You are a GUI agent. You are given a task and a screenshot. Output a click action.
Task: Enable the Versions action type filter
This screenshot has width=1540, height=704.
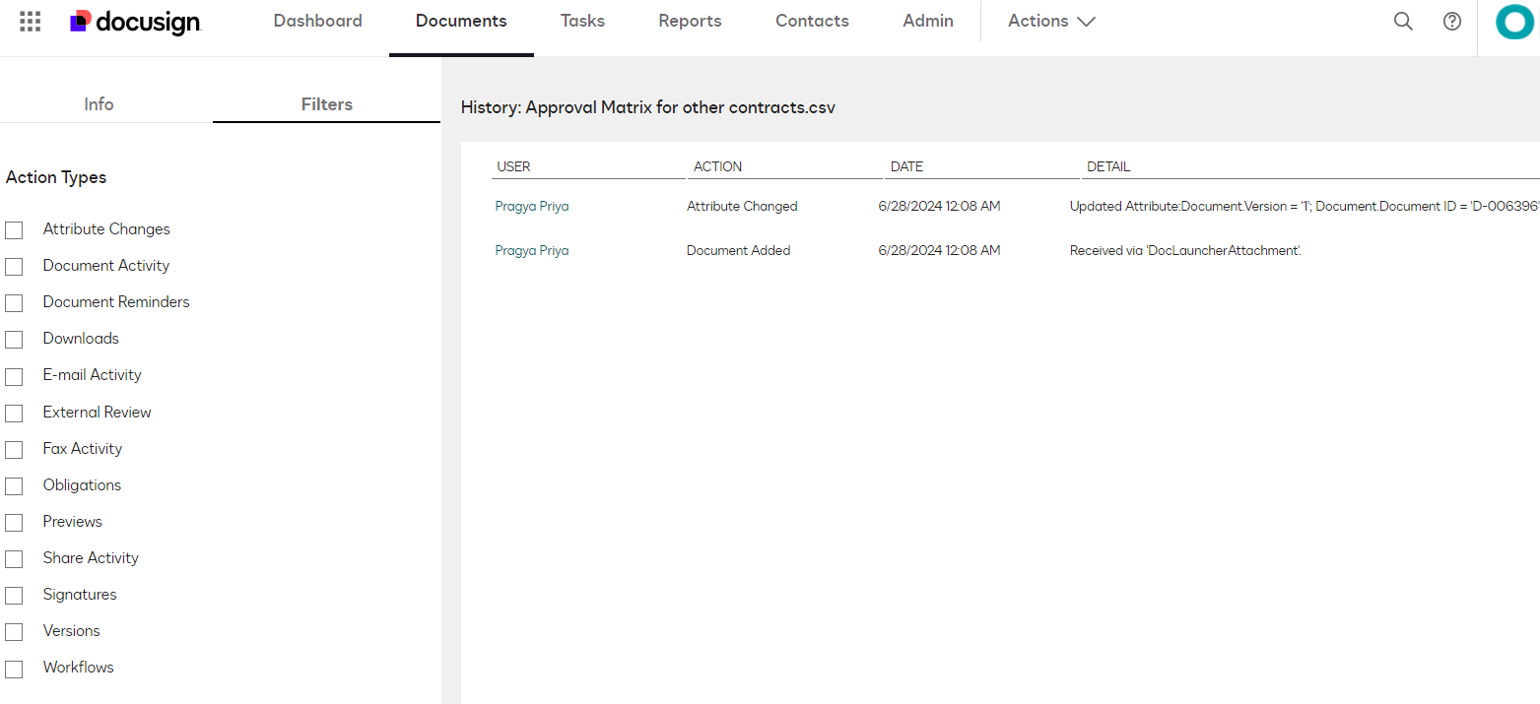point(14,631)
